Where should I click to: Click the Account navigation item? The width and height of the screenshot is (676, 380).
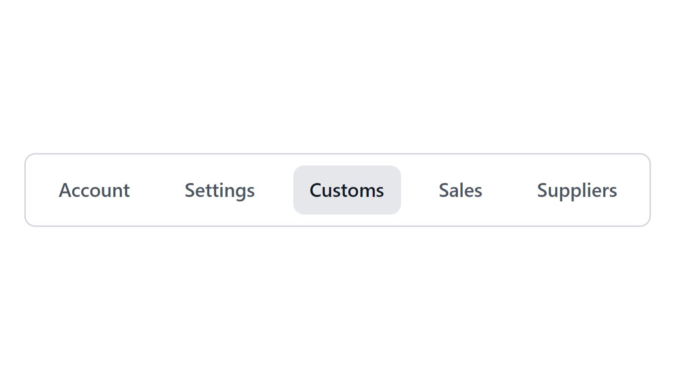click(94, 190)
